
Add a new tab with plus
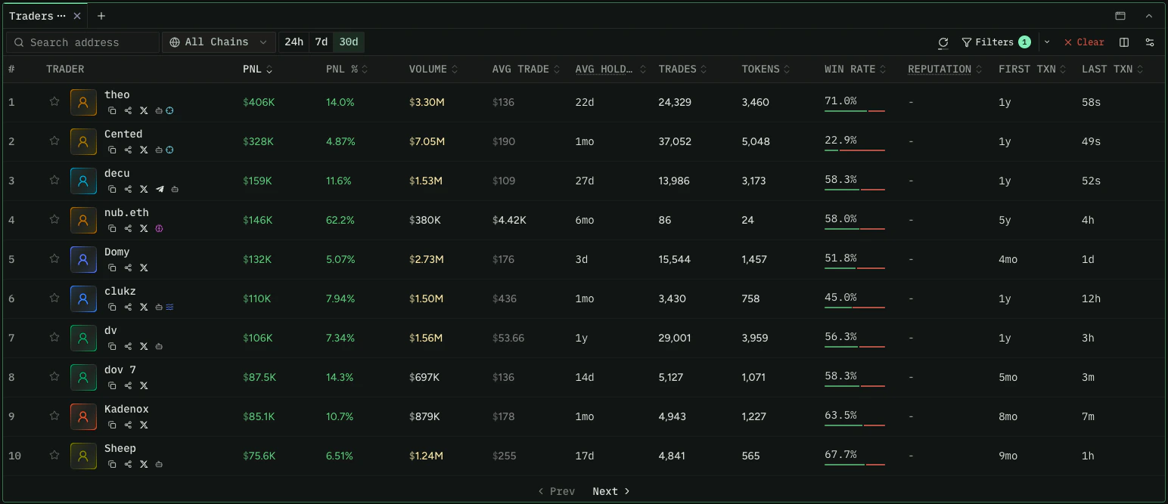pyautogui.click(x=101, y=16)
